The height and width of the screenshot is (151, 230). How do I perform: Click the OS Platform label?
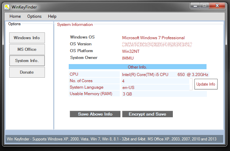(x=81, y=51)
